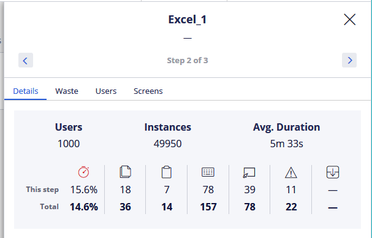Click the Users count 1000
The height and width of the screenshot is (238, 372).
pos(69,144)
